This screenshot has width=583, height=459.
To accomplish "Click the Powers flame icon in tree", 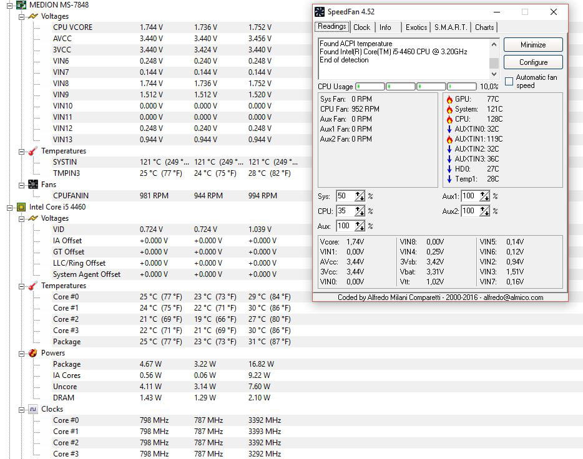I will [x=32, y=353].
